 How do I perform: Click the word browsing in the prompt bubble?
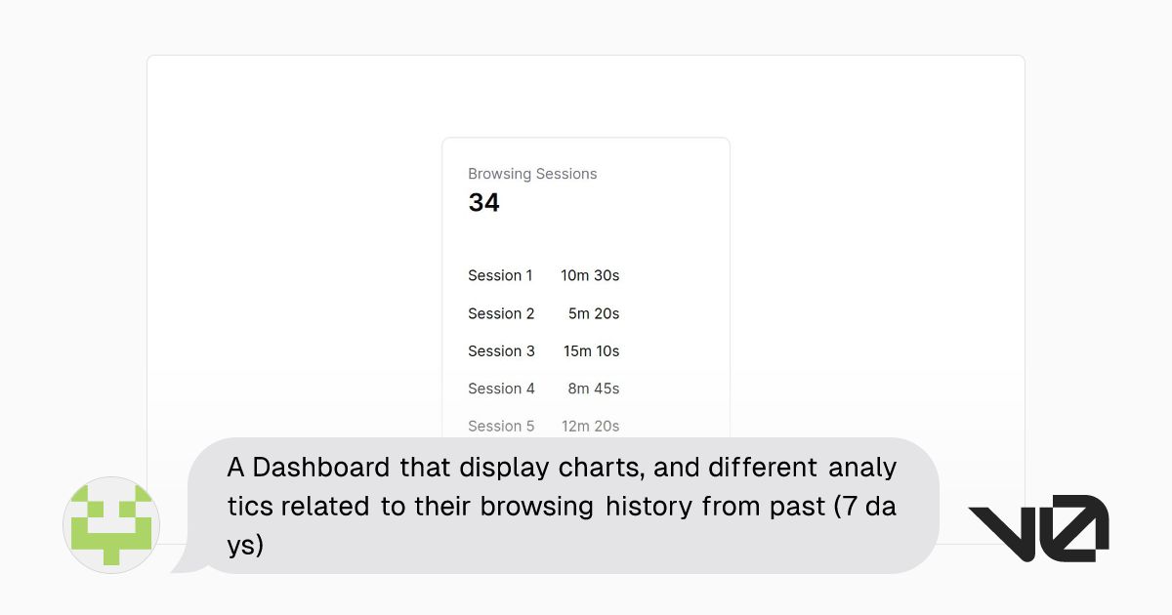536,507
